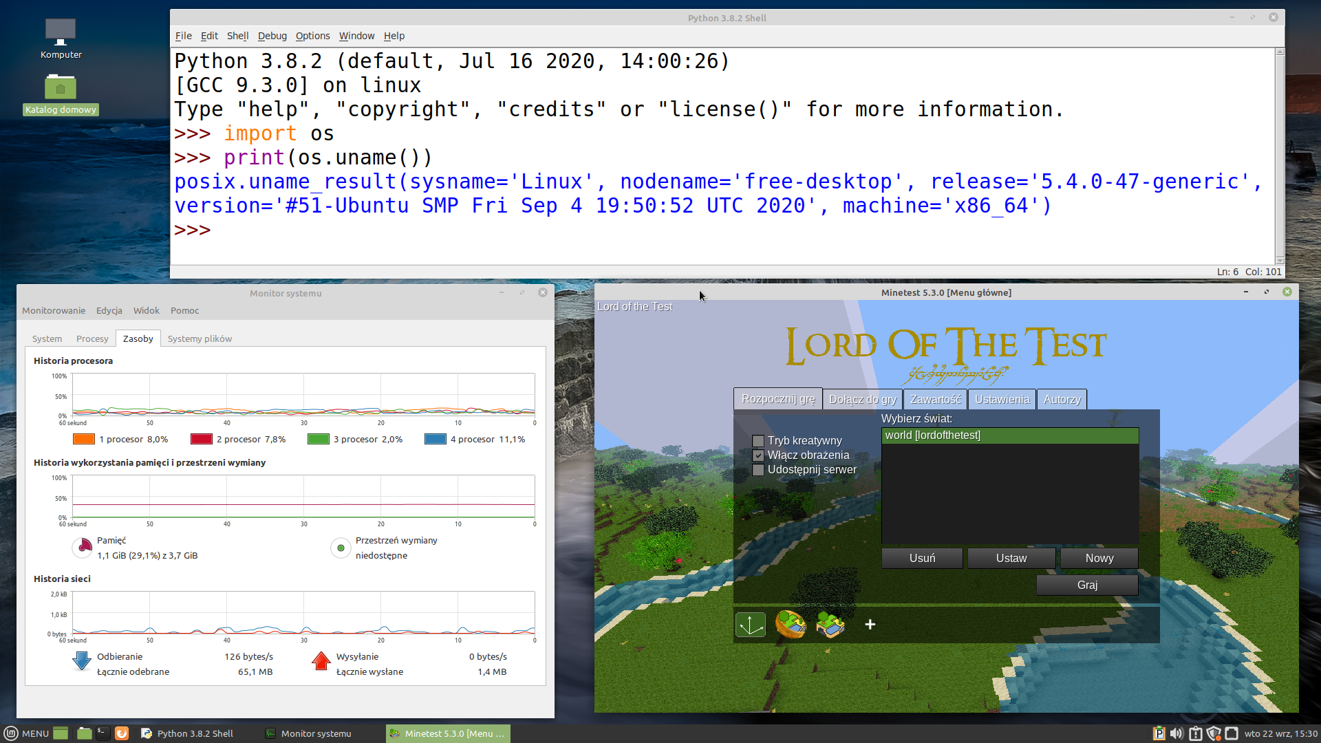
Task: Open the Parcellite clipboard tray icon
Action: point(1159,733)
